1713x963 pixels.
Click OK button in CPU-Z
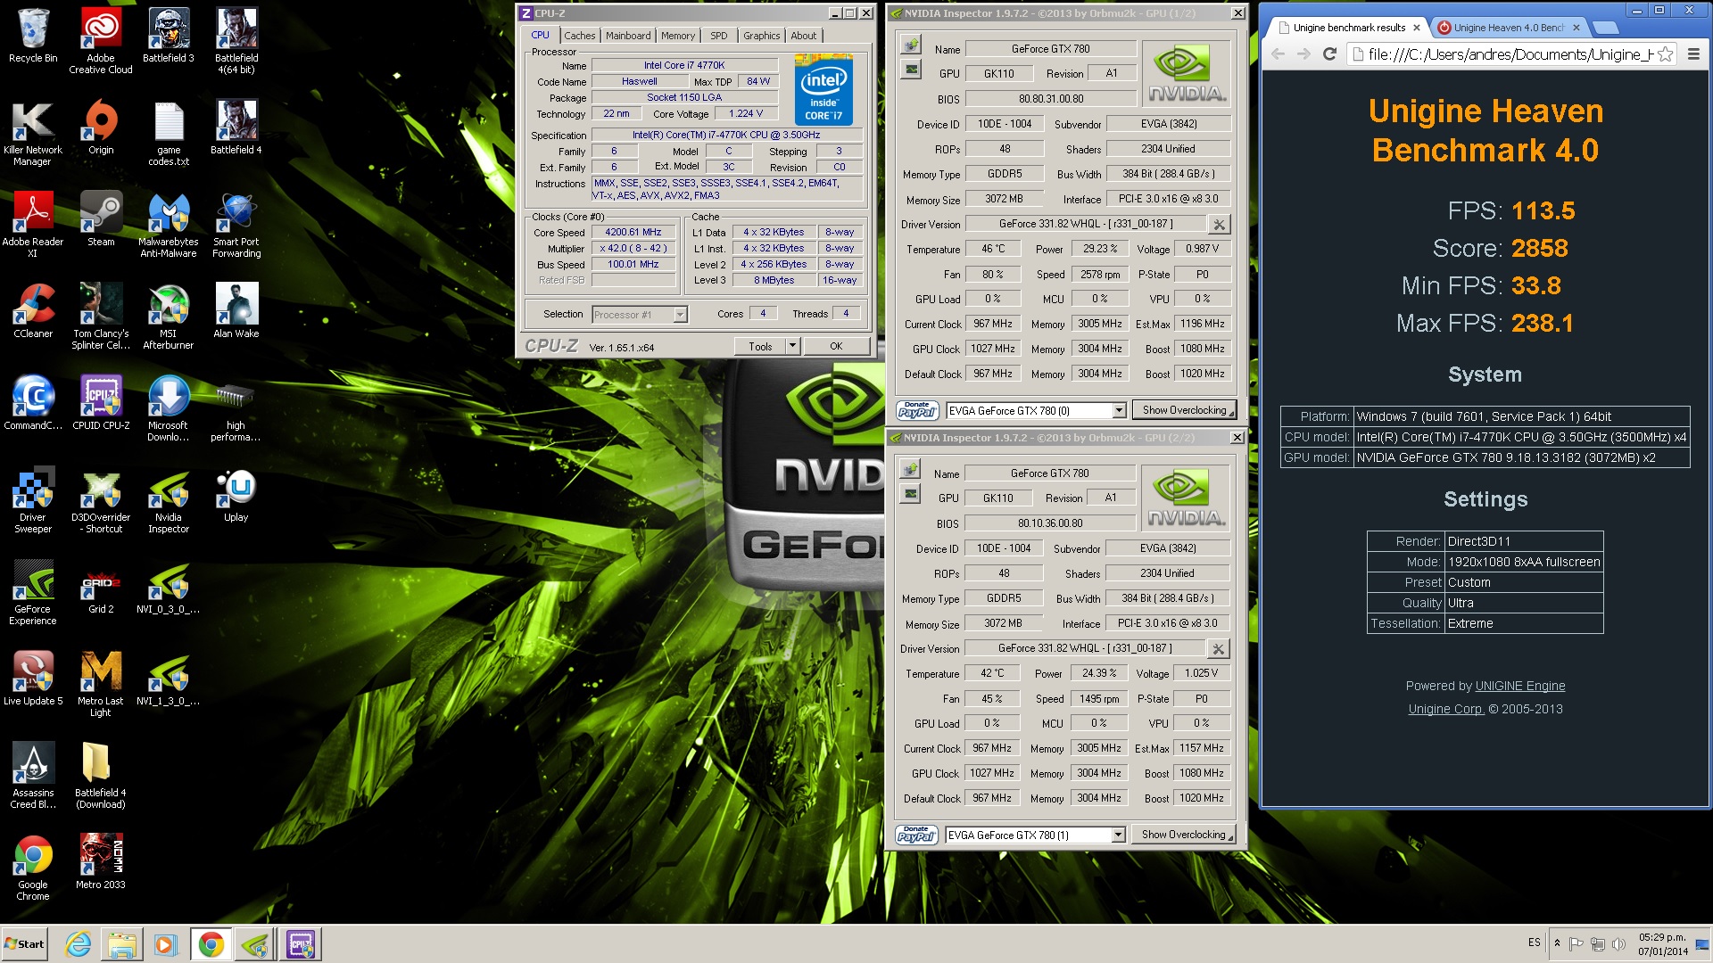(836, 346)
